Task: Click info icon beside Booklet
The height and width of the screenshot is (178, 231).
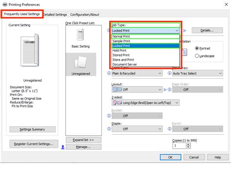Action: click(109, 116)
